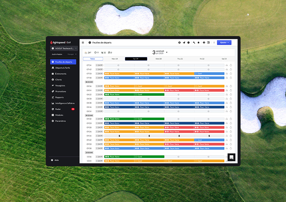This screenshot has height=202, width=286.
Task: Select the empty circle slot at 07:34
Action: click(118, 65)
